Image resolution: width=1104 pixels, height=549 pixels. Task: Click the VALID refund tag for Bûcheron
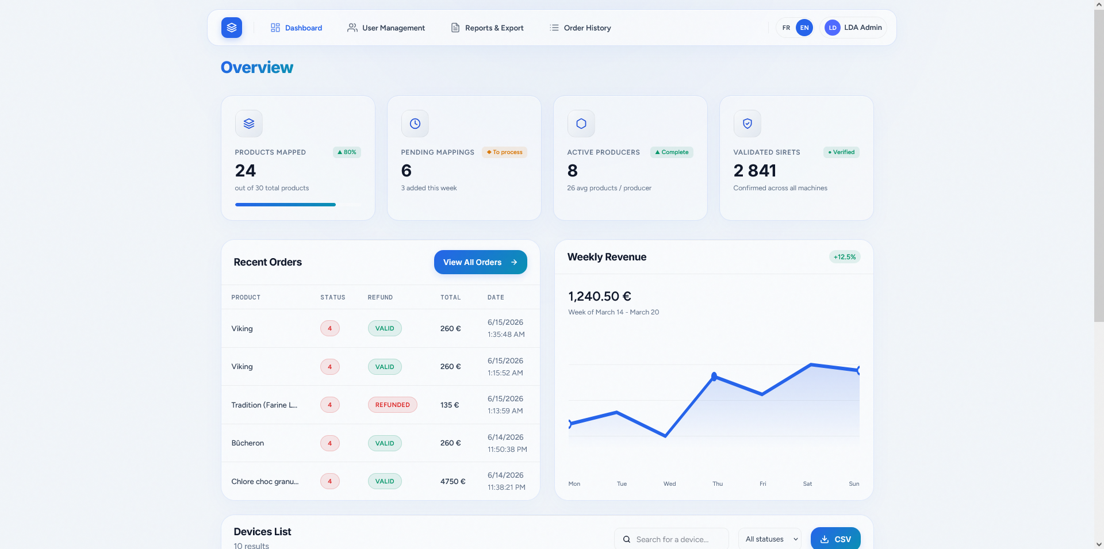coord(385,443)
